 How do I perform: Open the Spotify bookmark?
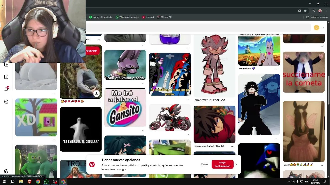(x=101, y=17)
